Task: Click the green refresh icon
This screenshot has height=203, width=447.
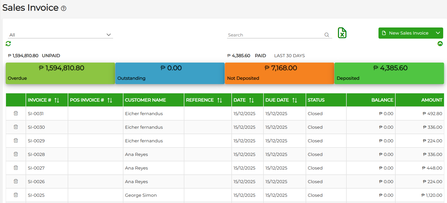Action: click(8, 44)
